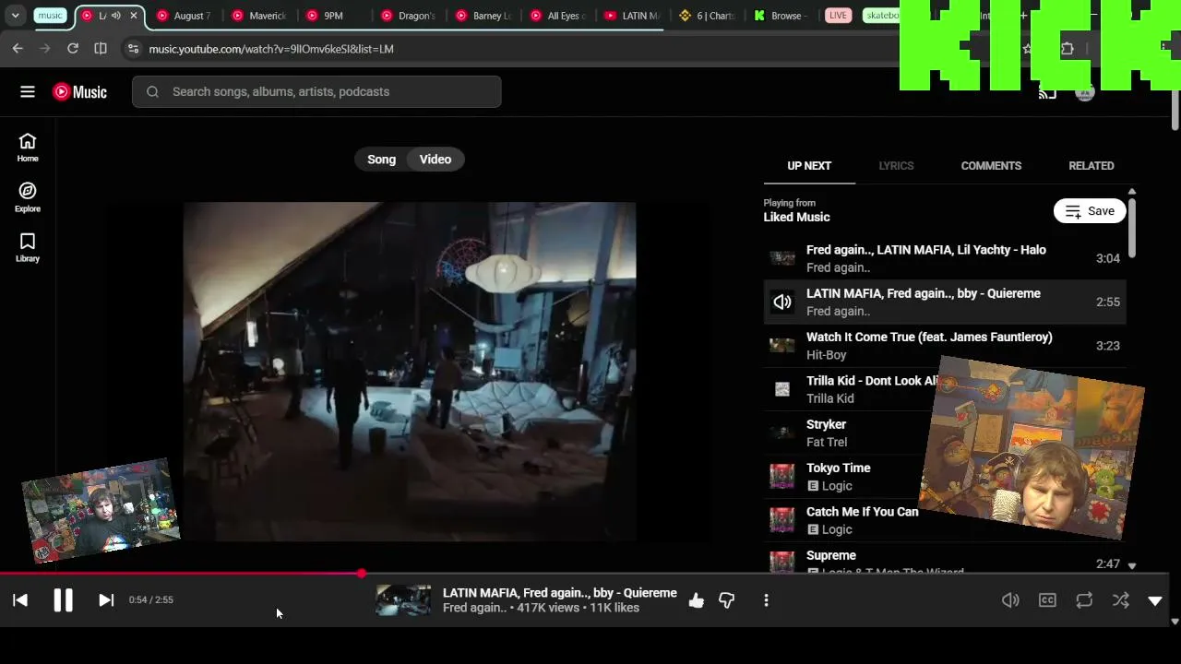This screenshot has width=1181, height=664.
Task: Click the player bar volume icon
Action: [x=1010, y=600]
